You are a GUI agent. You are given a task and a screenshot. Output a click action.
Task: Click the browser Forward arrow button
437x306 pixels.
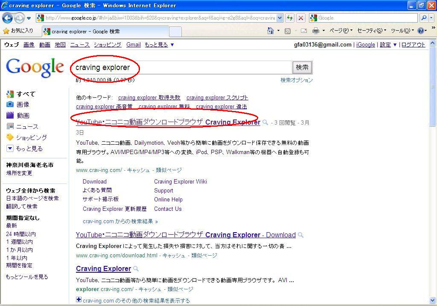pos(19,18)
